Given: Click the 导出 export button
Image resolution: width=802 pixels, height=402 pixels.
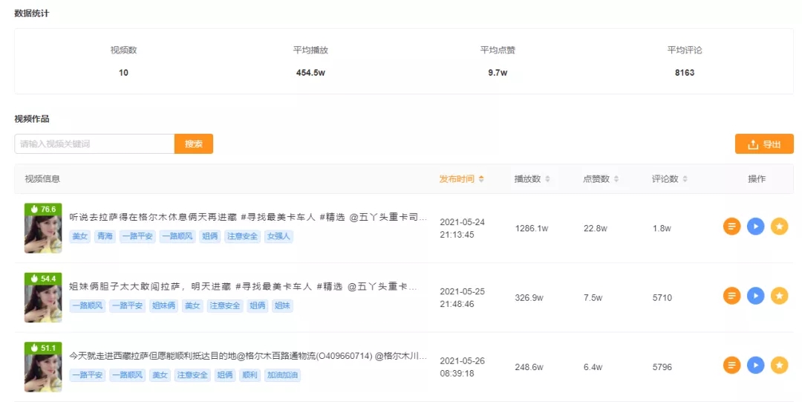Looking at the screenshot, I should [764, 144].
